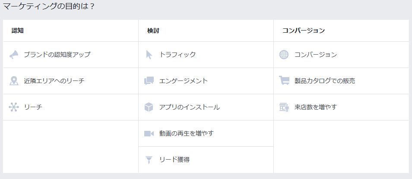Image resolution: width=412 pixels, height=179 pixels.
Task: Select ブランドの認知度アップ objective
Action: coord(57,55)
